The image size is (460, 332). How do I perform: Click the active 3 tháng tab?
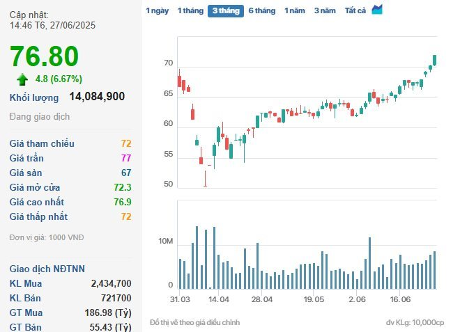(x=225, y=11)
